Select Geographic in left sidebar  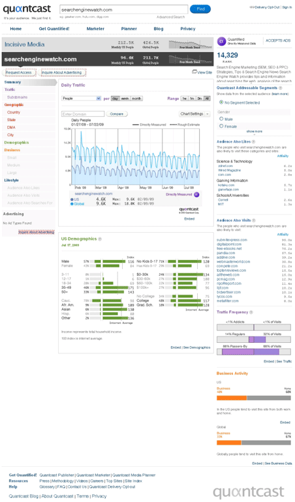(14, 105)
